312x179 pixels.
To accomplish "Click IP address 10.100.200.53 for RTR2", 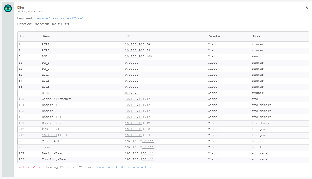I will [x=137, y=51].
